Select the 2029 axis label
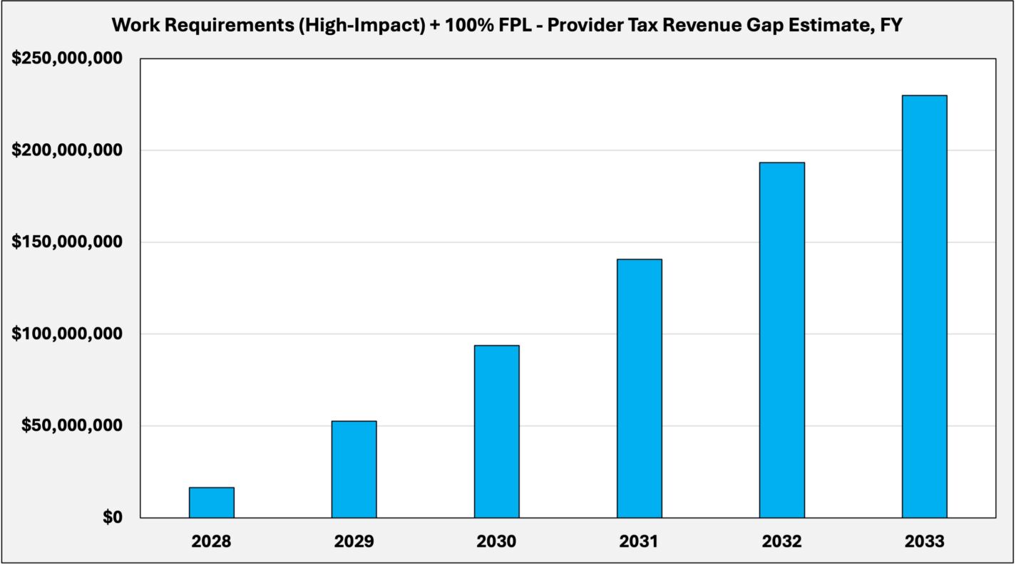1016x565 pixels. pyautogui.click(x=354, y=541)
